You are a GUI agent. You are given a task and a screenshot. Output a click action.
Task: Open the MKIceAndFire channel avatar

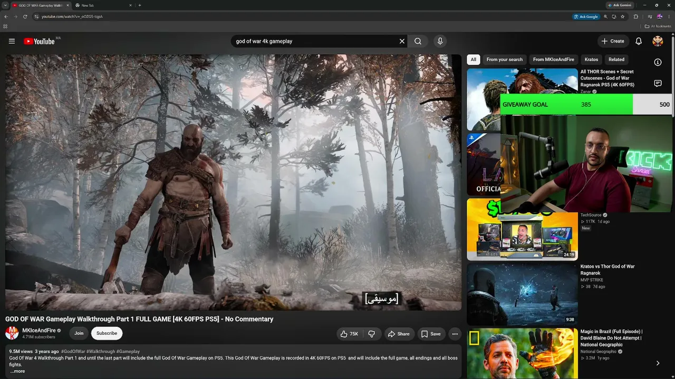[12, 333]
